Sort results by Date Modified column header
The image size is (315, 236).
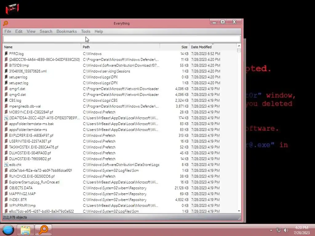coord(213,47)
